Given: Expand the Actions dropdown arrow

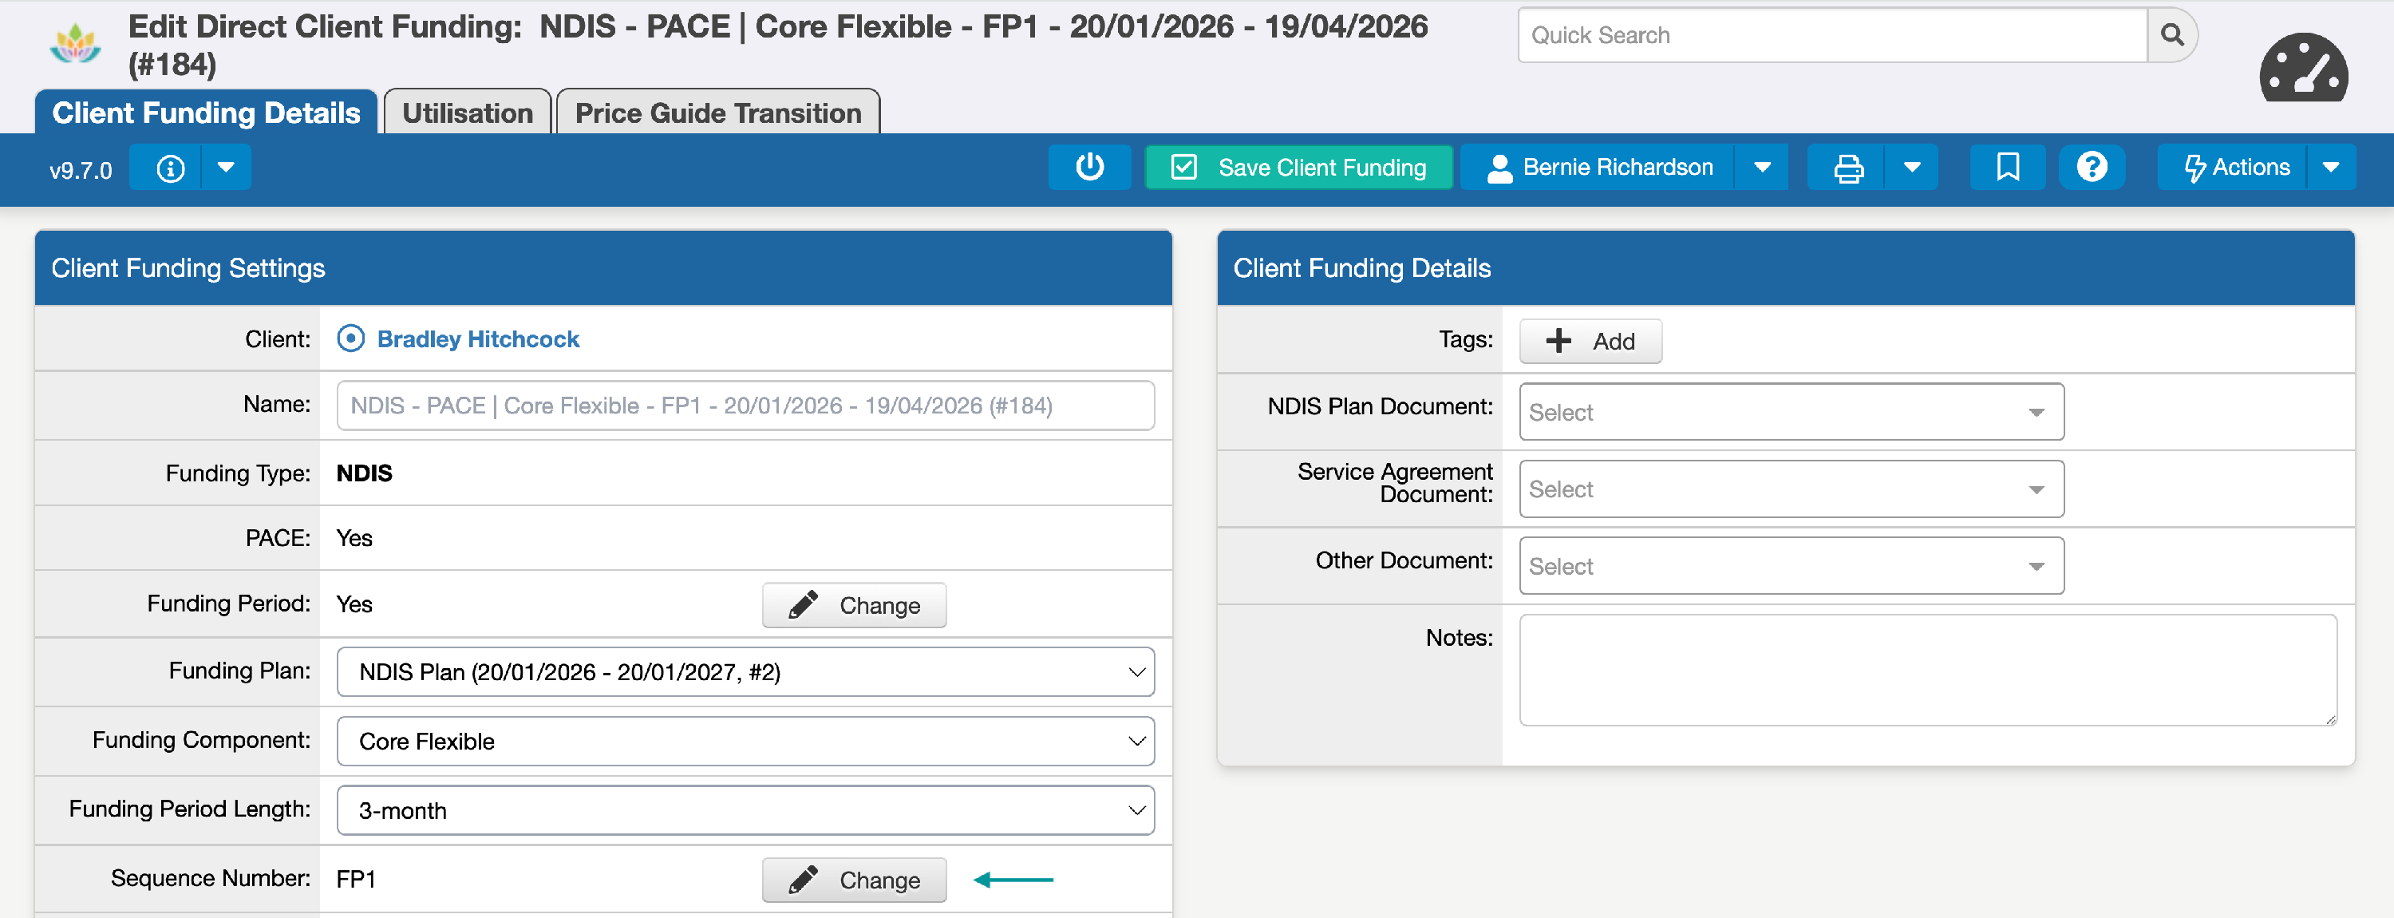Looking at the screenshot, I should [2330, 168].
